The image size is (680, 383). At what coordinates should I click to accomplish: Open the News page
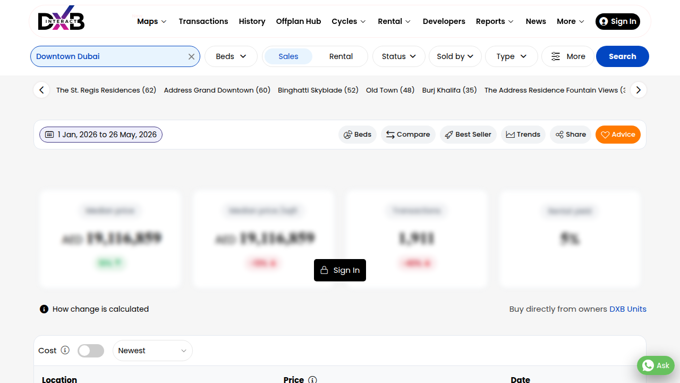click(536, 21)
